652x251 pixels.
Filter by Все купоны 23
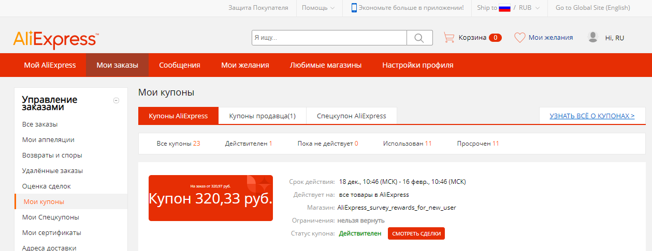coord(178,143)
